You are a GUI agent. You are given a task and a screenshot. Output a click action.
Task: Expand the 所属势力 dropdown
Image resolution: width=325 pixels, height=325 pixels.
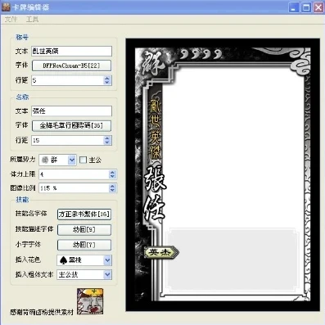point(72,160)
